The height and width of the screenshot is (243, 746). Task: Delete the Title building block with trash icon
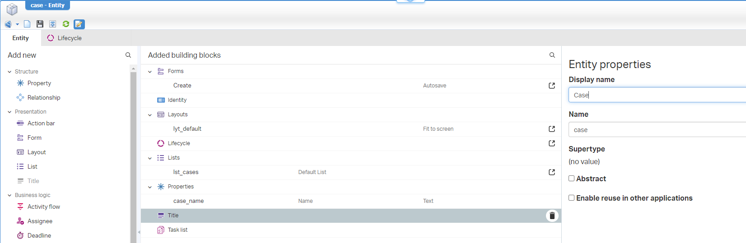tap(552, 216)
